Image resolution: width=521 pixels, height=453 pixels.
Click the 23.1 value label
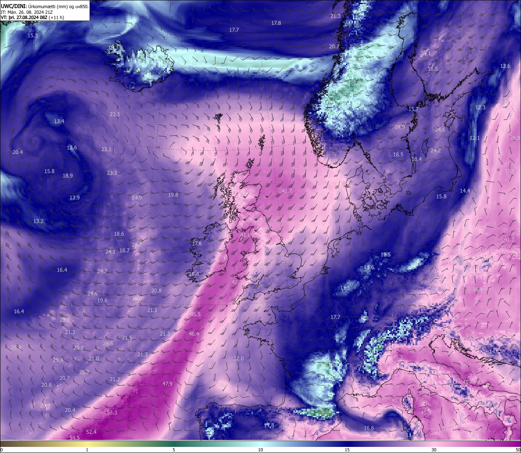coord(106,150)
